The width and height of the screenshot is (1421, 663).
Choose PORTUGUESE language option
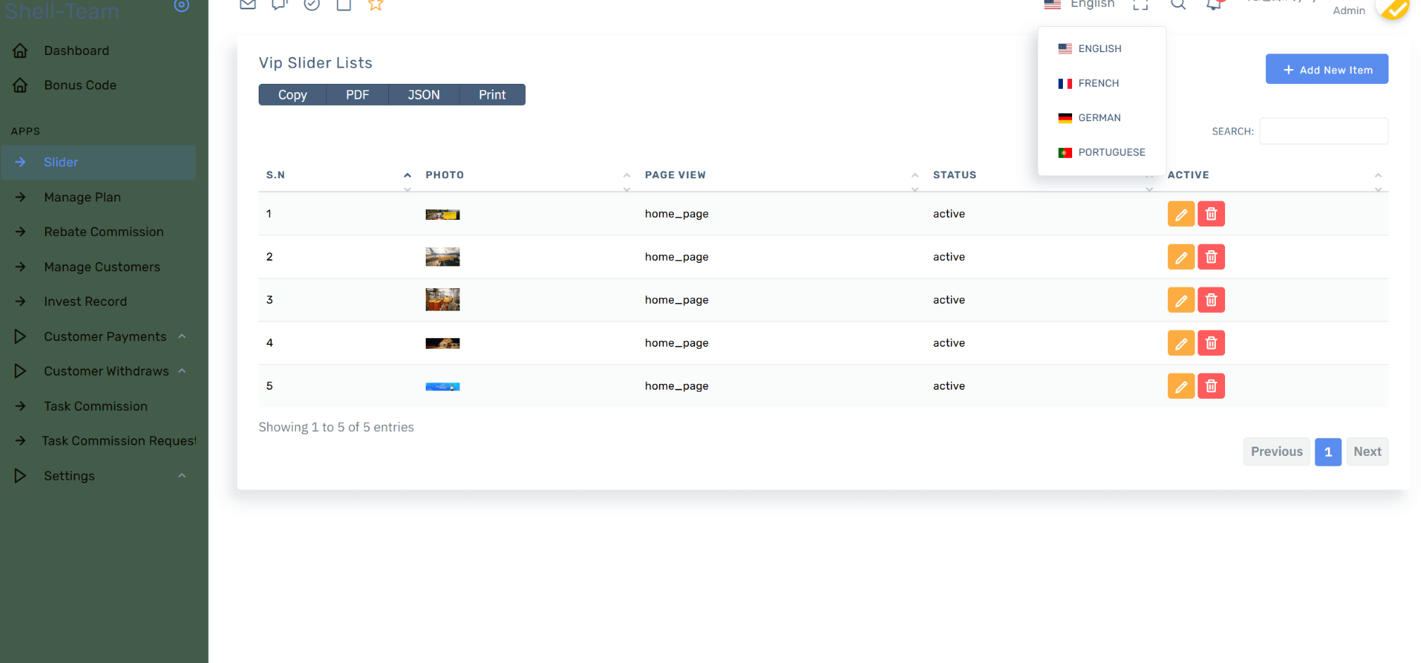1111,152
